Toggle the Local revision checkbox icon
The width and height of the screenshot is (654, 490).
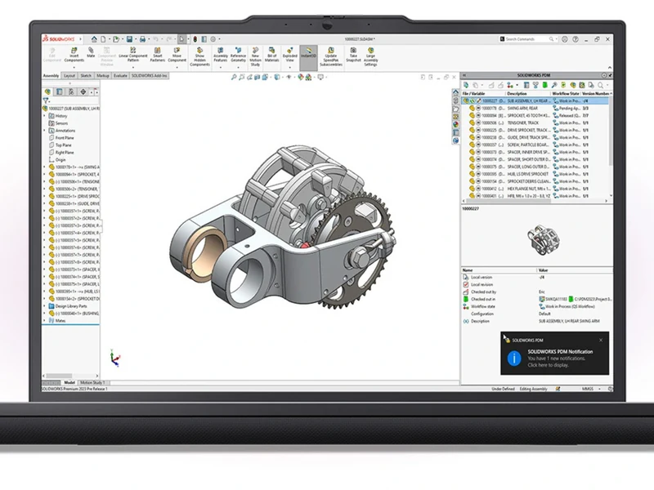pos(466,284)
